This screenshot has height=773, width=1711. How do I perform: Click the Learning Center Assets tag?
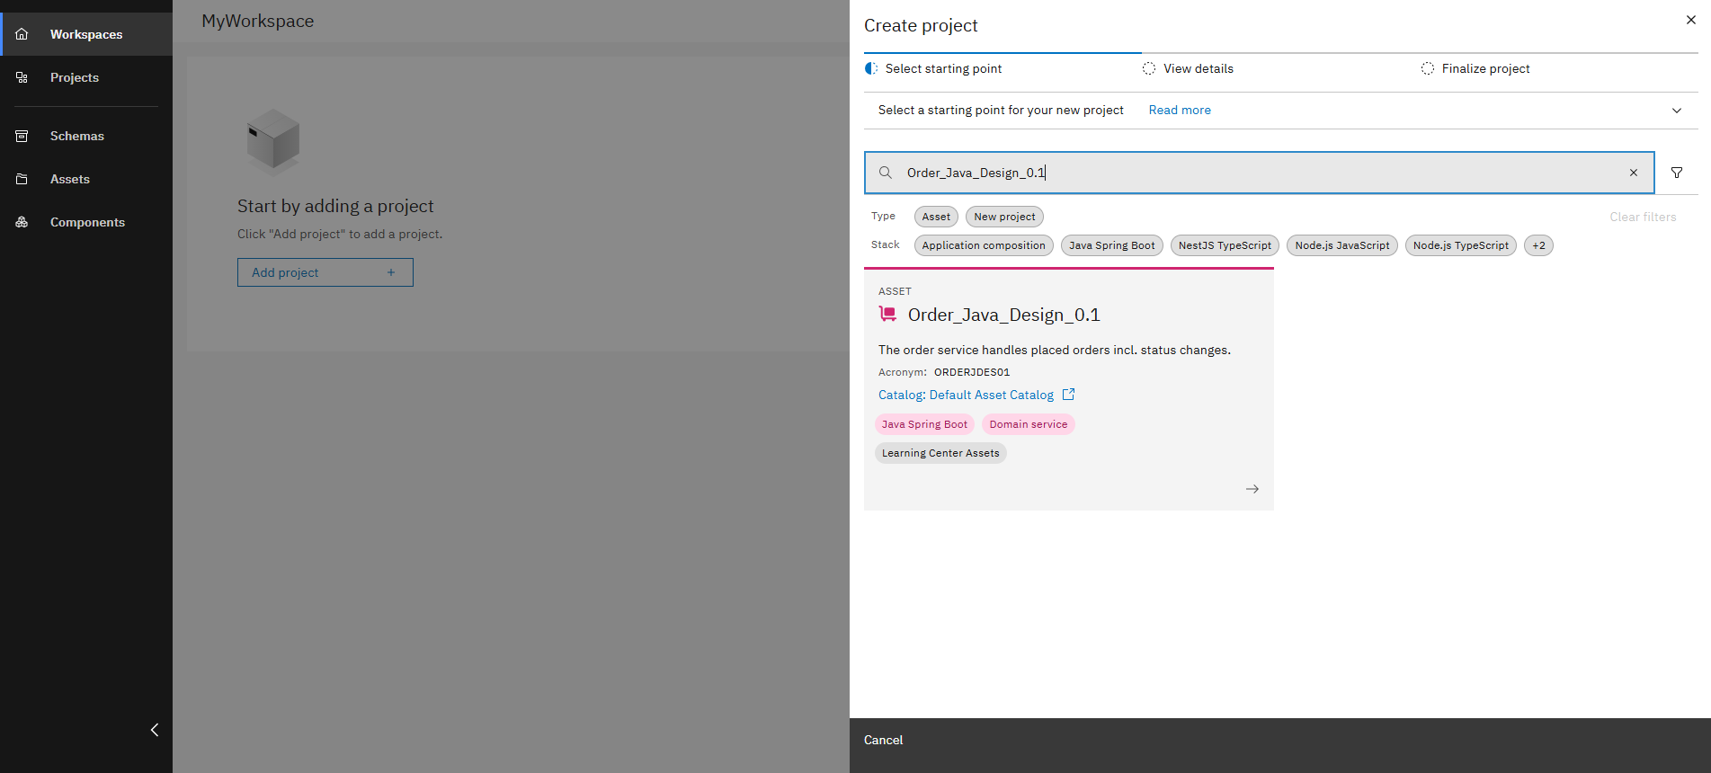pyautogui.click(x=940, y=453)
